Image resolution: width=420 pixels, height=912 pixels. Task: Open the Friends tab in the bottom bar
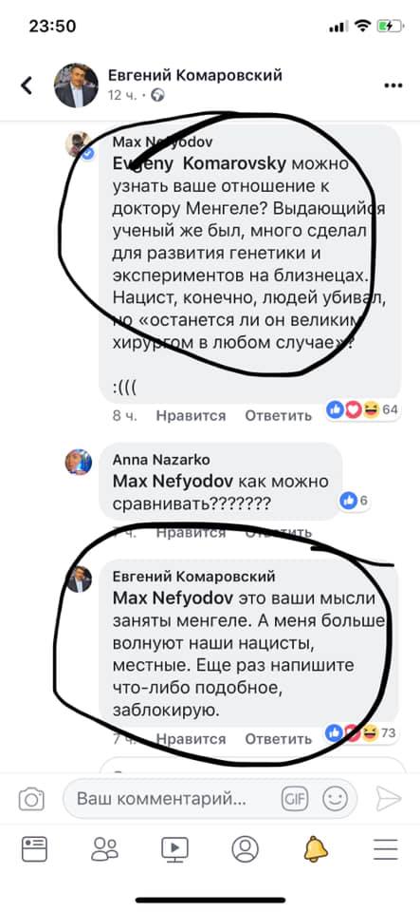click(x=104, y=848)
